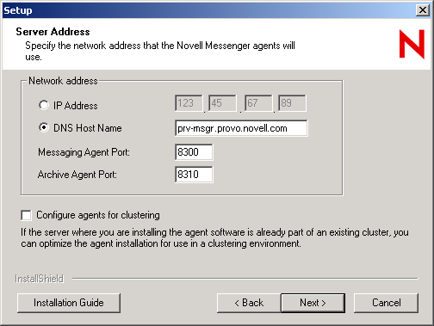Open the Installation Guide

(x=69, y=303)
